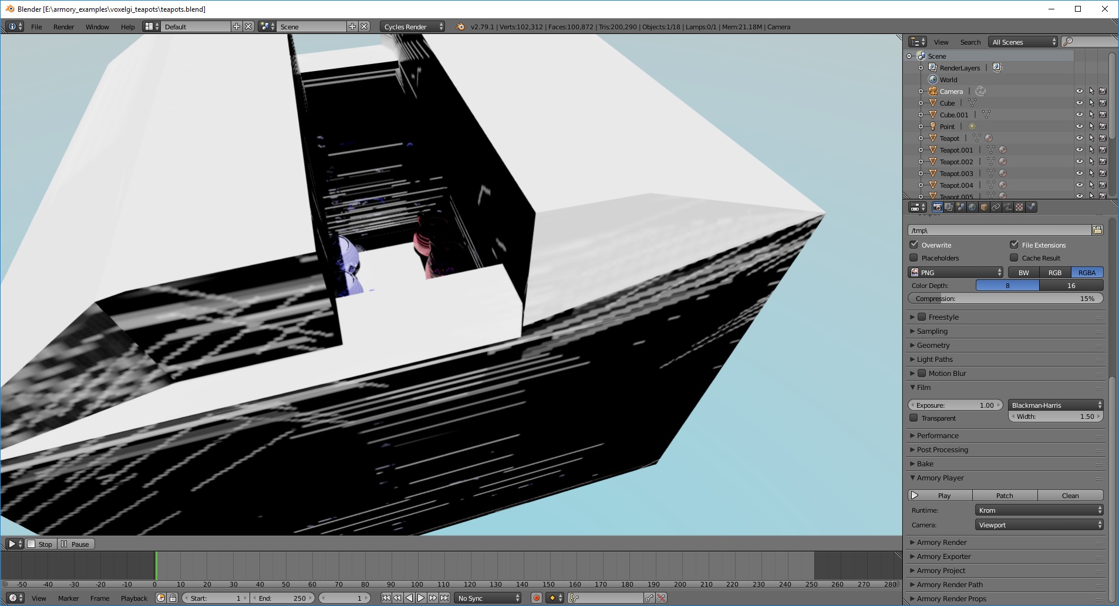This screenshot has width=1119, height=606.
Task: Open the World properties tab (globe icon)
Action: pyautogui.click(x=972, y=207)
